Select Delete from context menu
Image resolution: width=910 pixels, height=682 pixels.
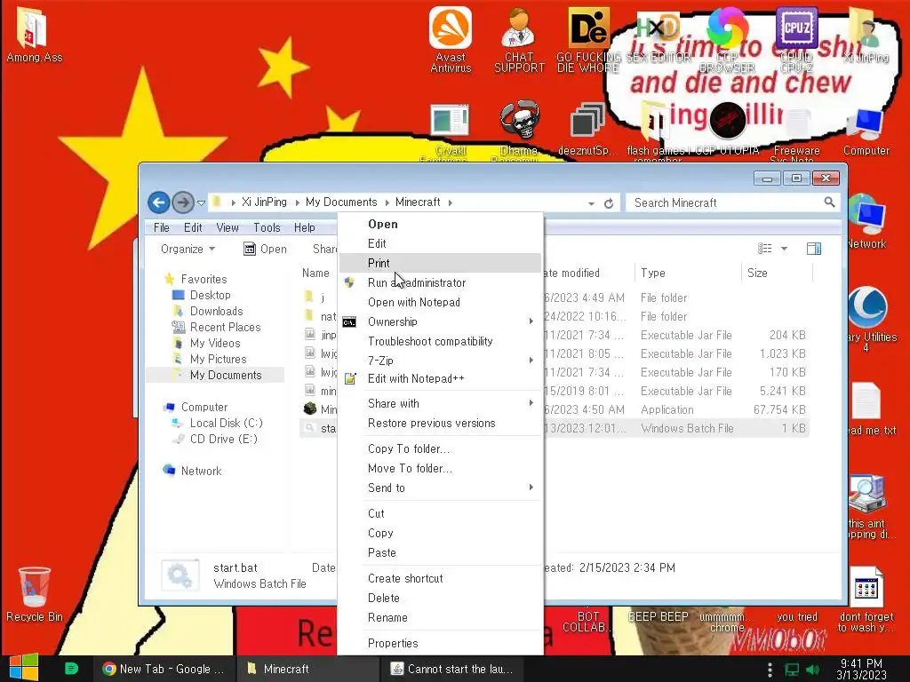pyautogui.click(x=440, y=598)
